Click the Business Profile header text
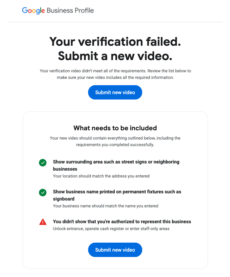230x277 pixels. (x=70, y=11)
